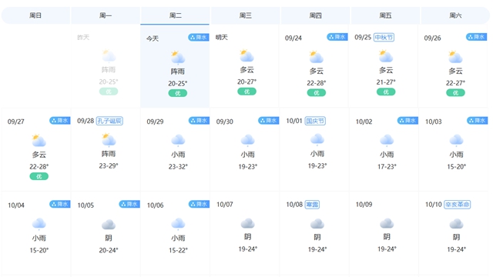Viewport: 493px width, 277px height.
Task: Click the 09/26 cloudy weather icon
Action: pyautogui.click(x=455, y=58)
